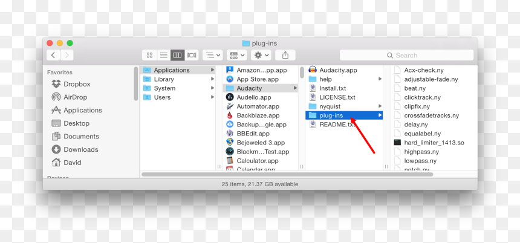Open the item arrangement dropdown
The width and height of the screenshot is (520, 243).
point(213,55)
